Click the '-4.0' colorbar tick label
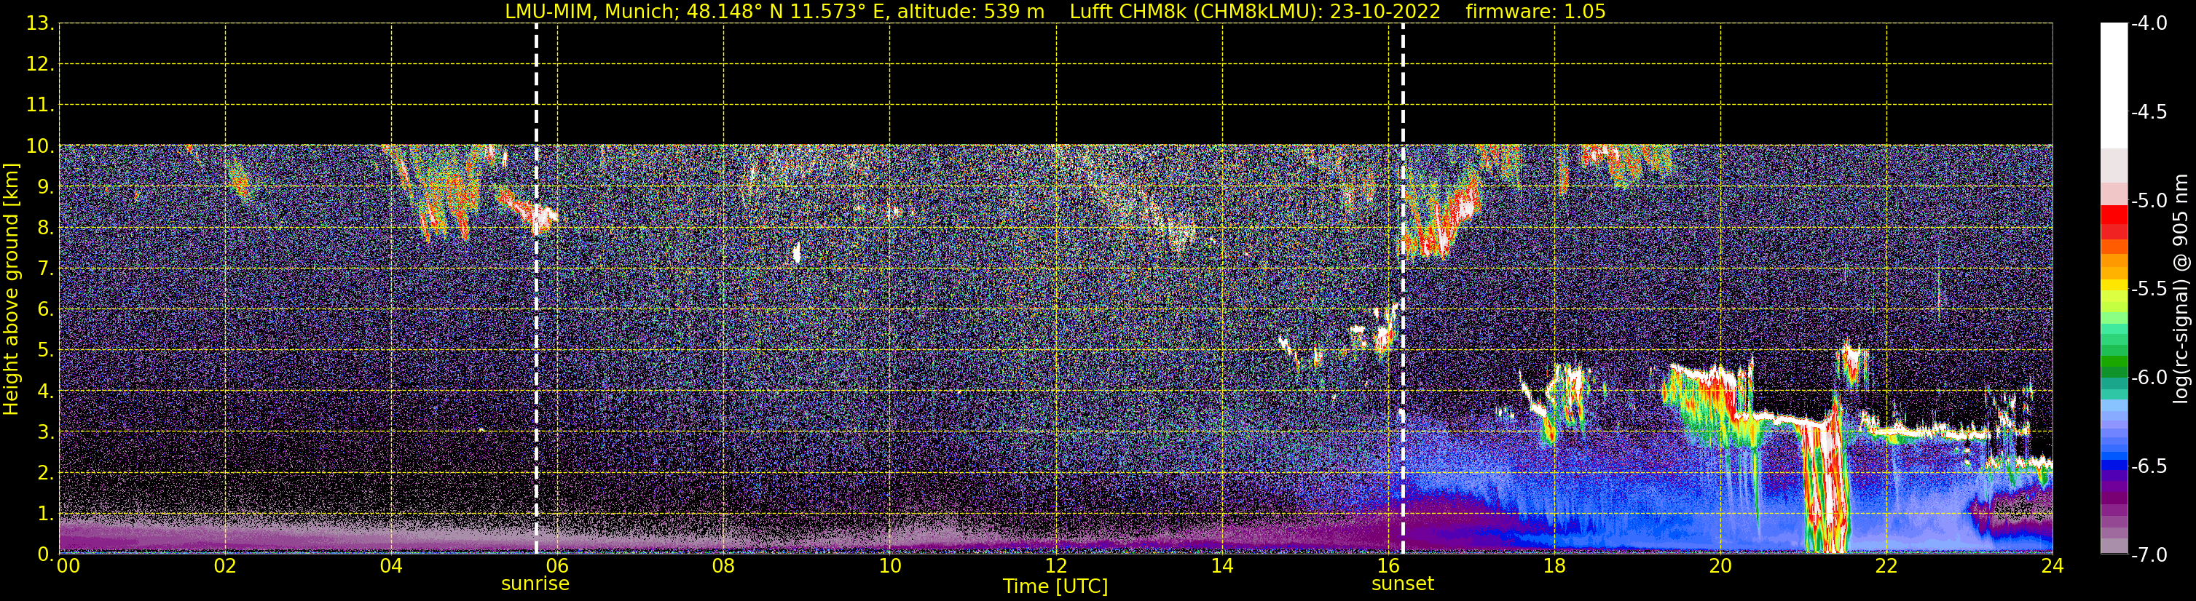Image resolution: width=2196 pixels, height=601 pixels. tap(2148, 23)
